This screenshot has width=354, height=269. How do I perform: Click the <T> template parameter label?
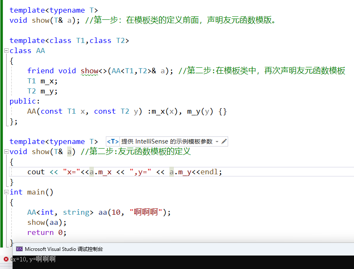click(113, 141)
